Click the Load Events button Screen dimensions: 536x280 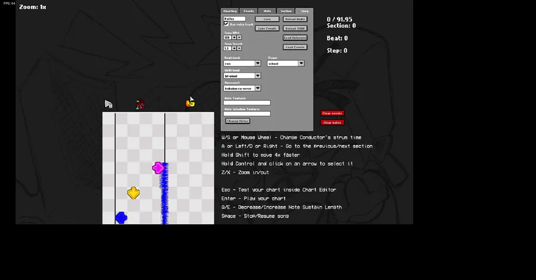[x=295, y=47]
